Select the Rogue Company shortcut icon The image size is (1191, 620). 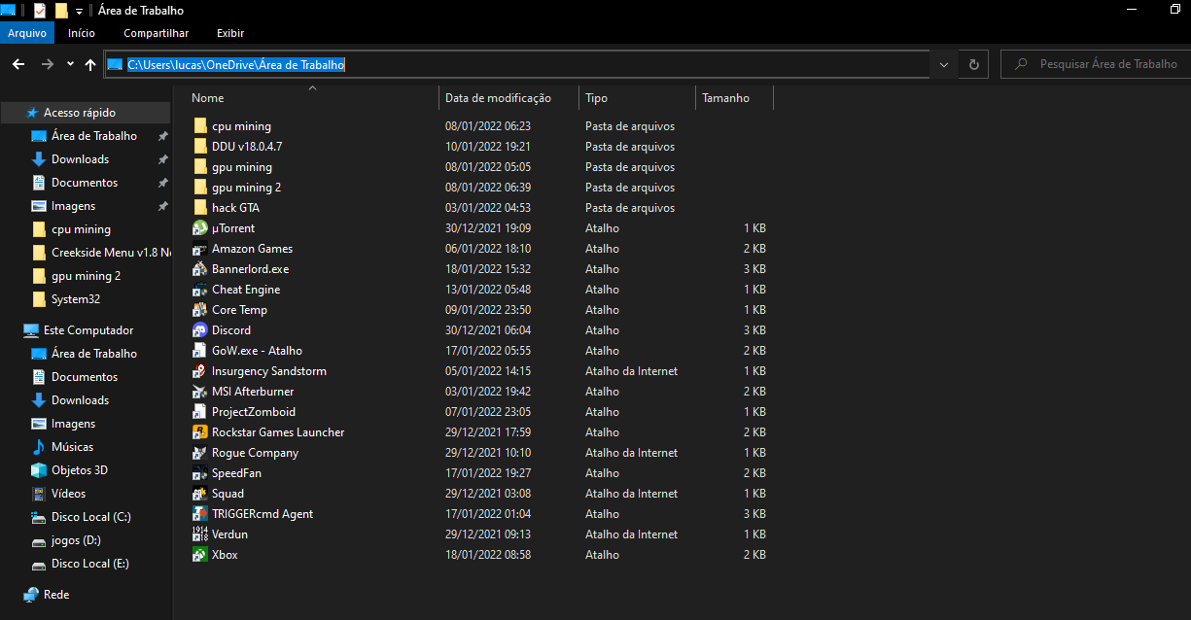click(200, 453)
